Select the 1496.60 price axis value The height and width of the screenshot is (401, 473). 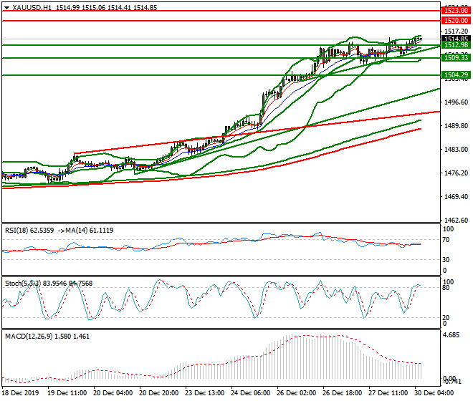pos(456,102)
